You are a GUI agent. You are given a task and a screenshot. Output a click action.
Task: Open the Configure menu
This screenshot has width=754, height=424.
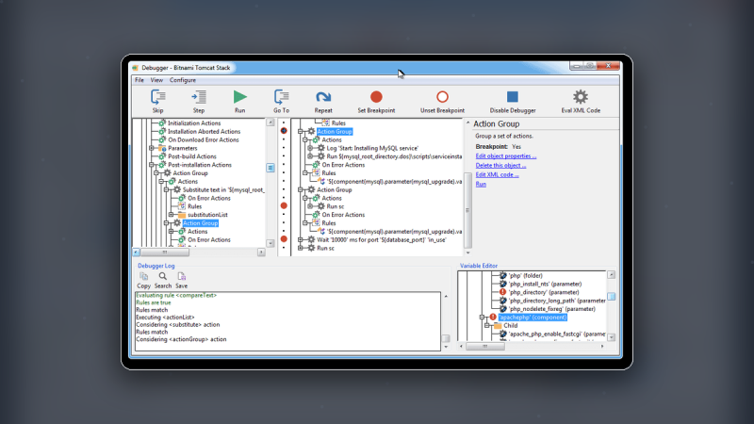point(183,80)
